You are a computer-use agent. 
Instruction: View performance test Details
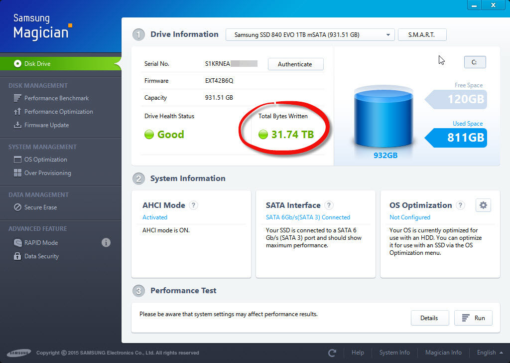pos(430,318)
